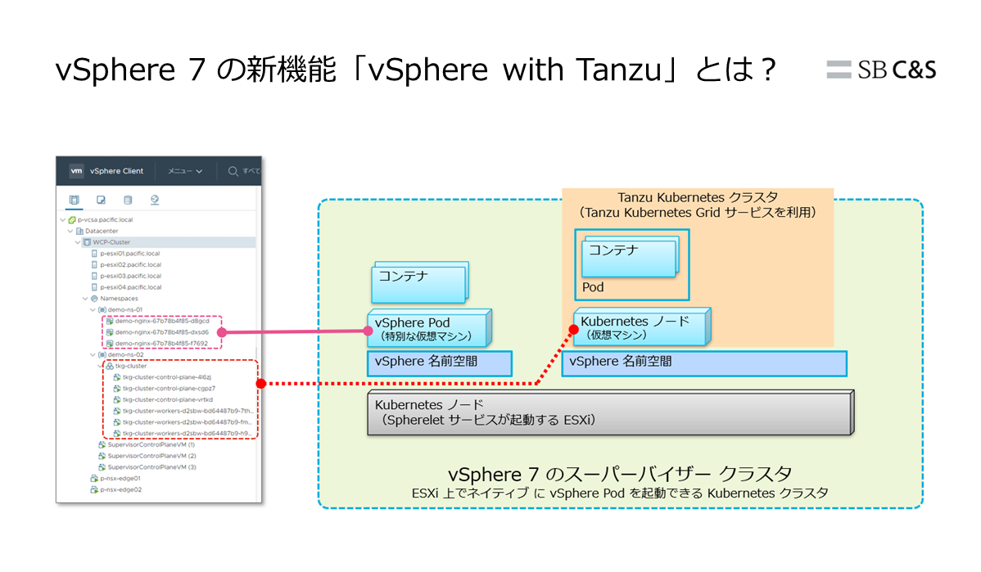Image resolution: width=981 pixels, height=572 pixels.
Task: Select p-esxi04.pacific.local host in tree
Action: click(x=130, y=287)
